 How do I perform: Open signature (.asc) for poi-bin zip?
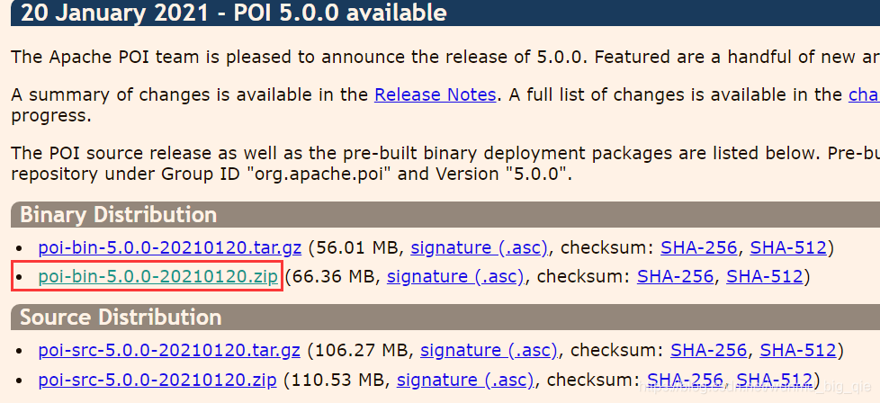pos(455,277)
